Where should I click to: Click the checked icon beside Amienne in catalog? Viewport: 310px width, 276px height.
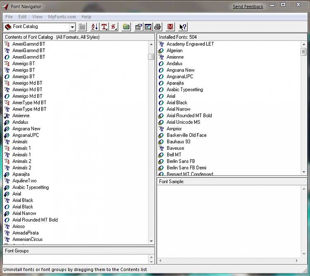point(7,116)
